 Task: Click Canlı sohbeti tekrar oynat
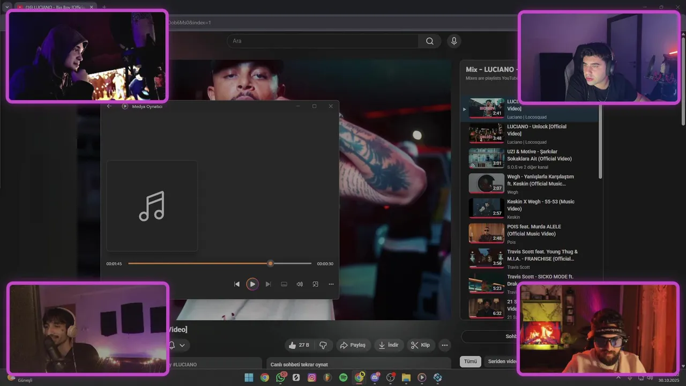pyautogui.click(x=299, y=365)
